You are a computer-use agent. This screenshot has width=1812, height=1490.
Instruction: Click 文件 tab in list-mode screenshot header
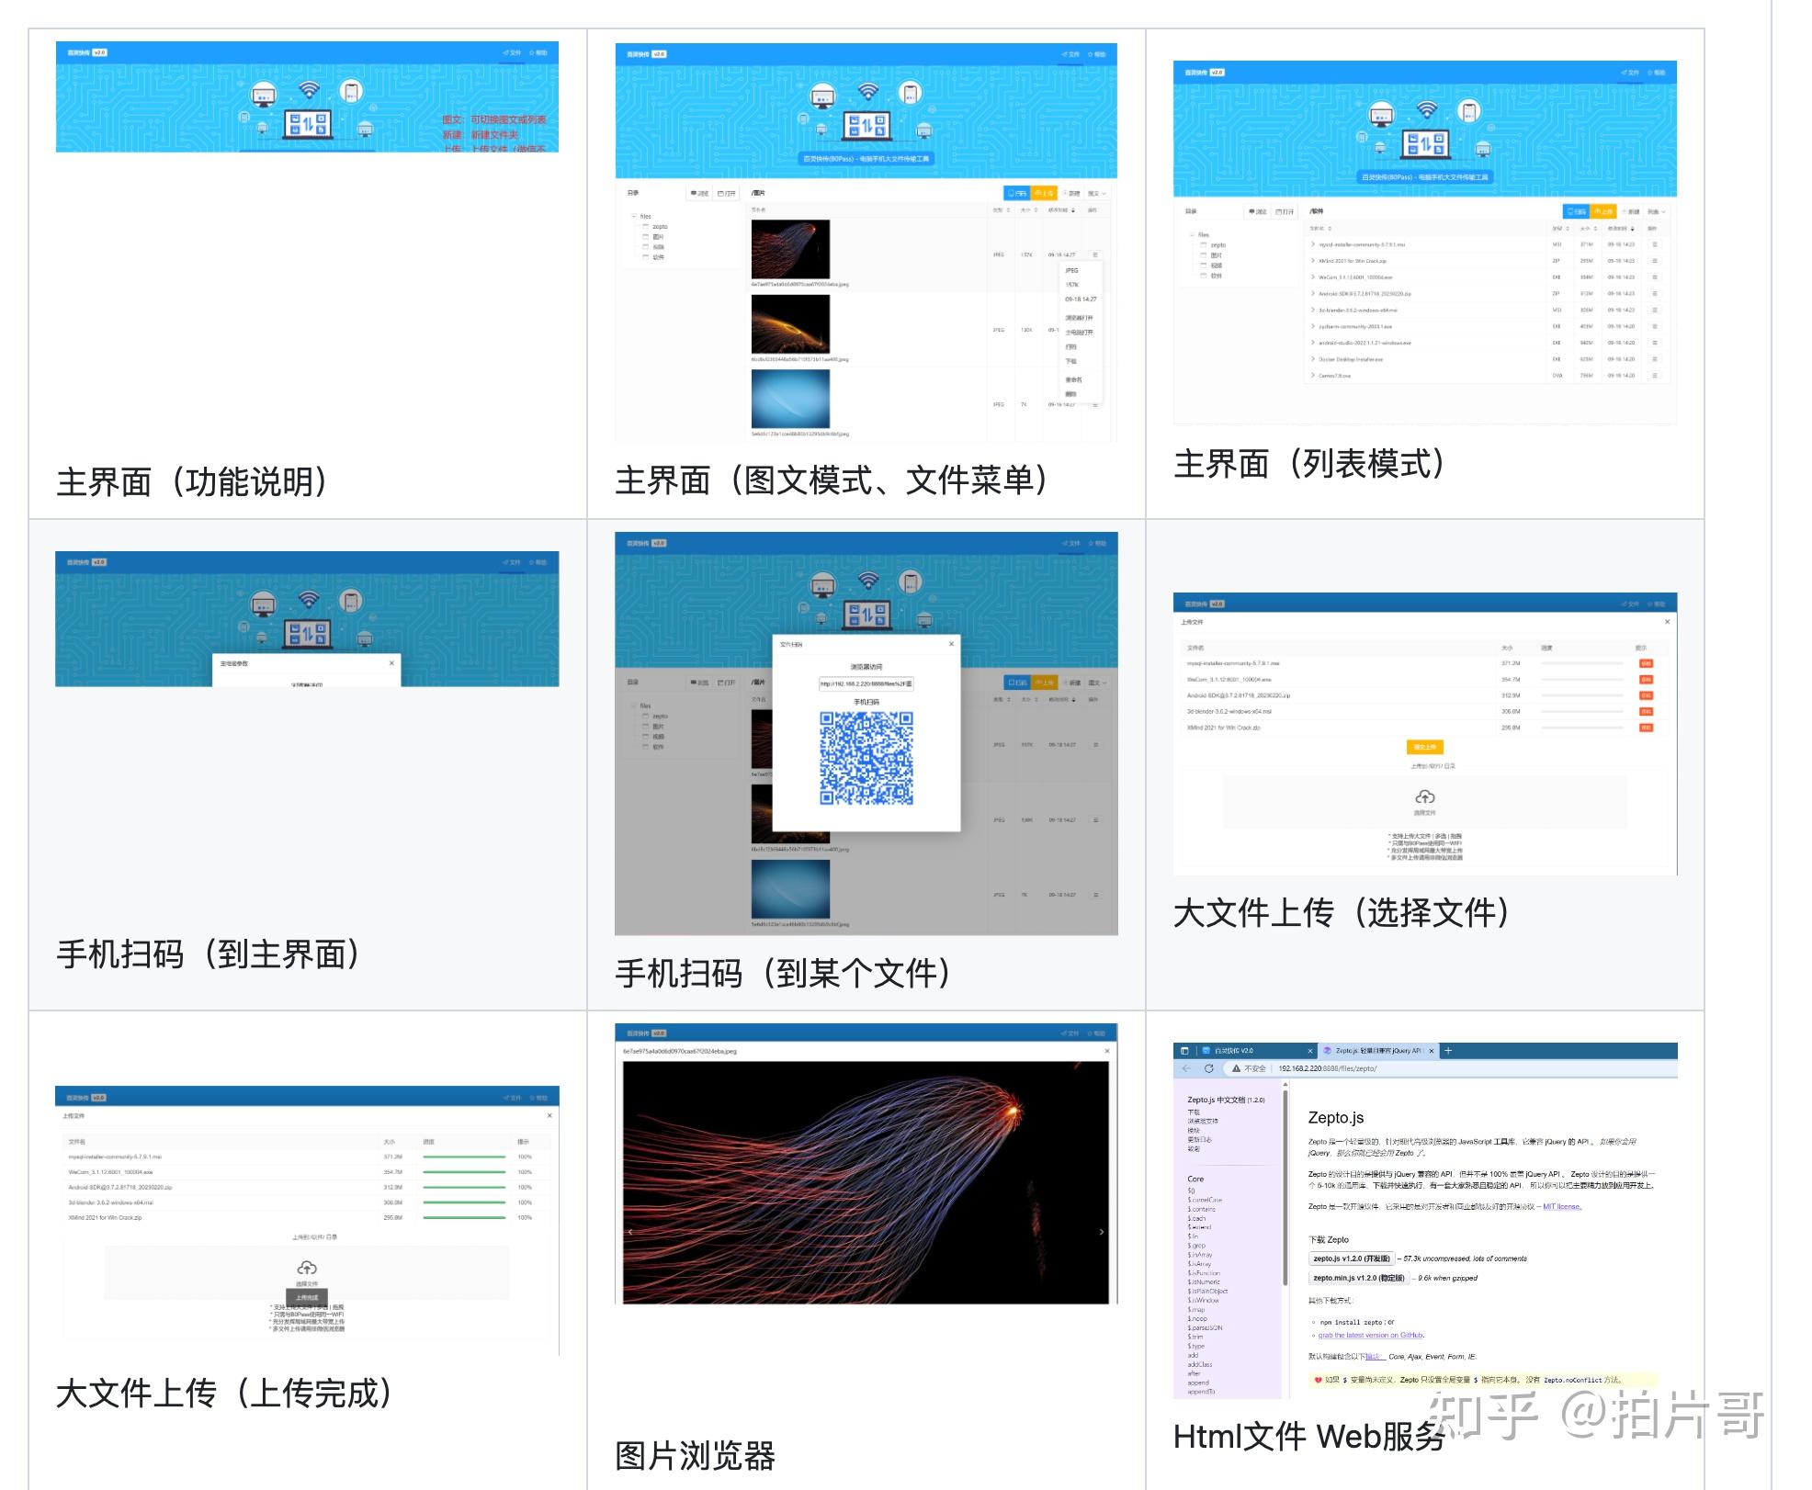tap(1630, 73)
